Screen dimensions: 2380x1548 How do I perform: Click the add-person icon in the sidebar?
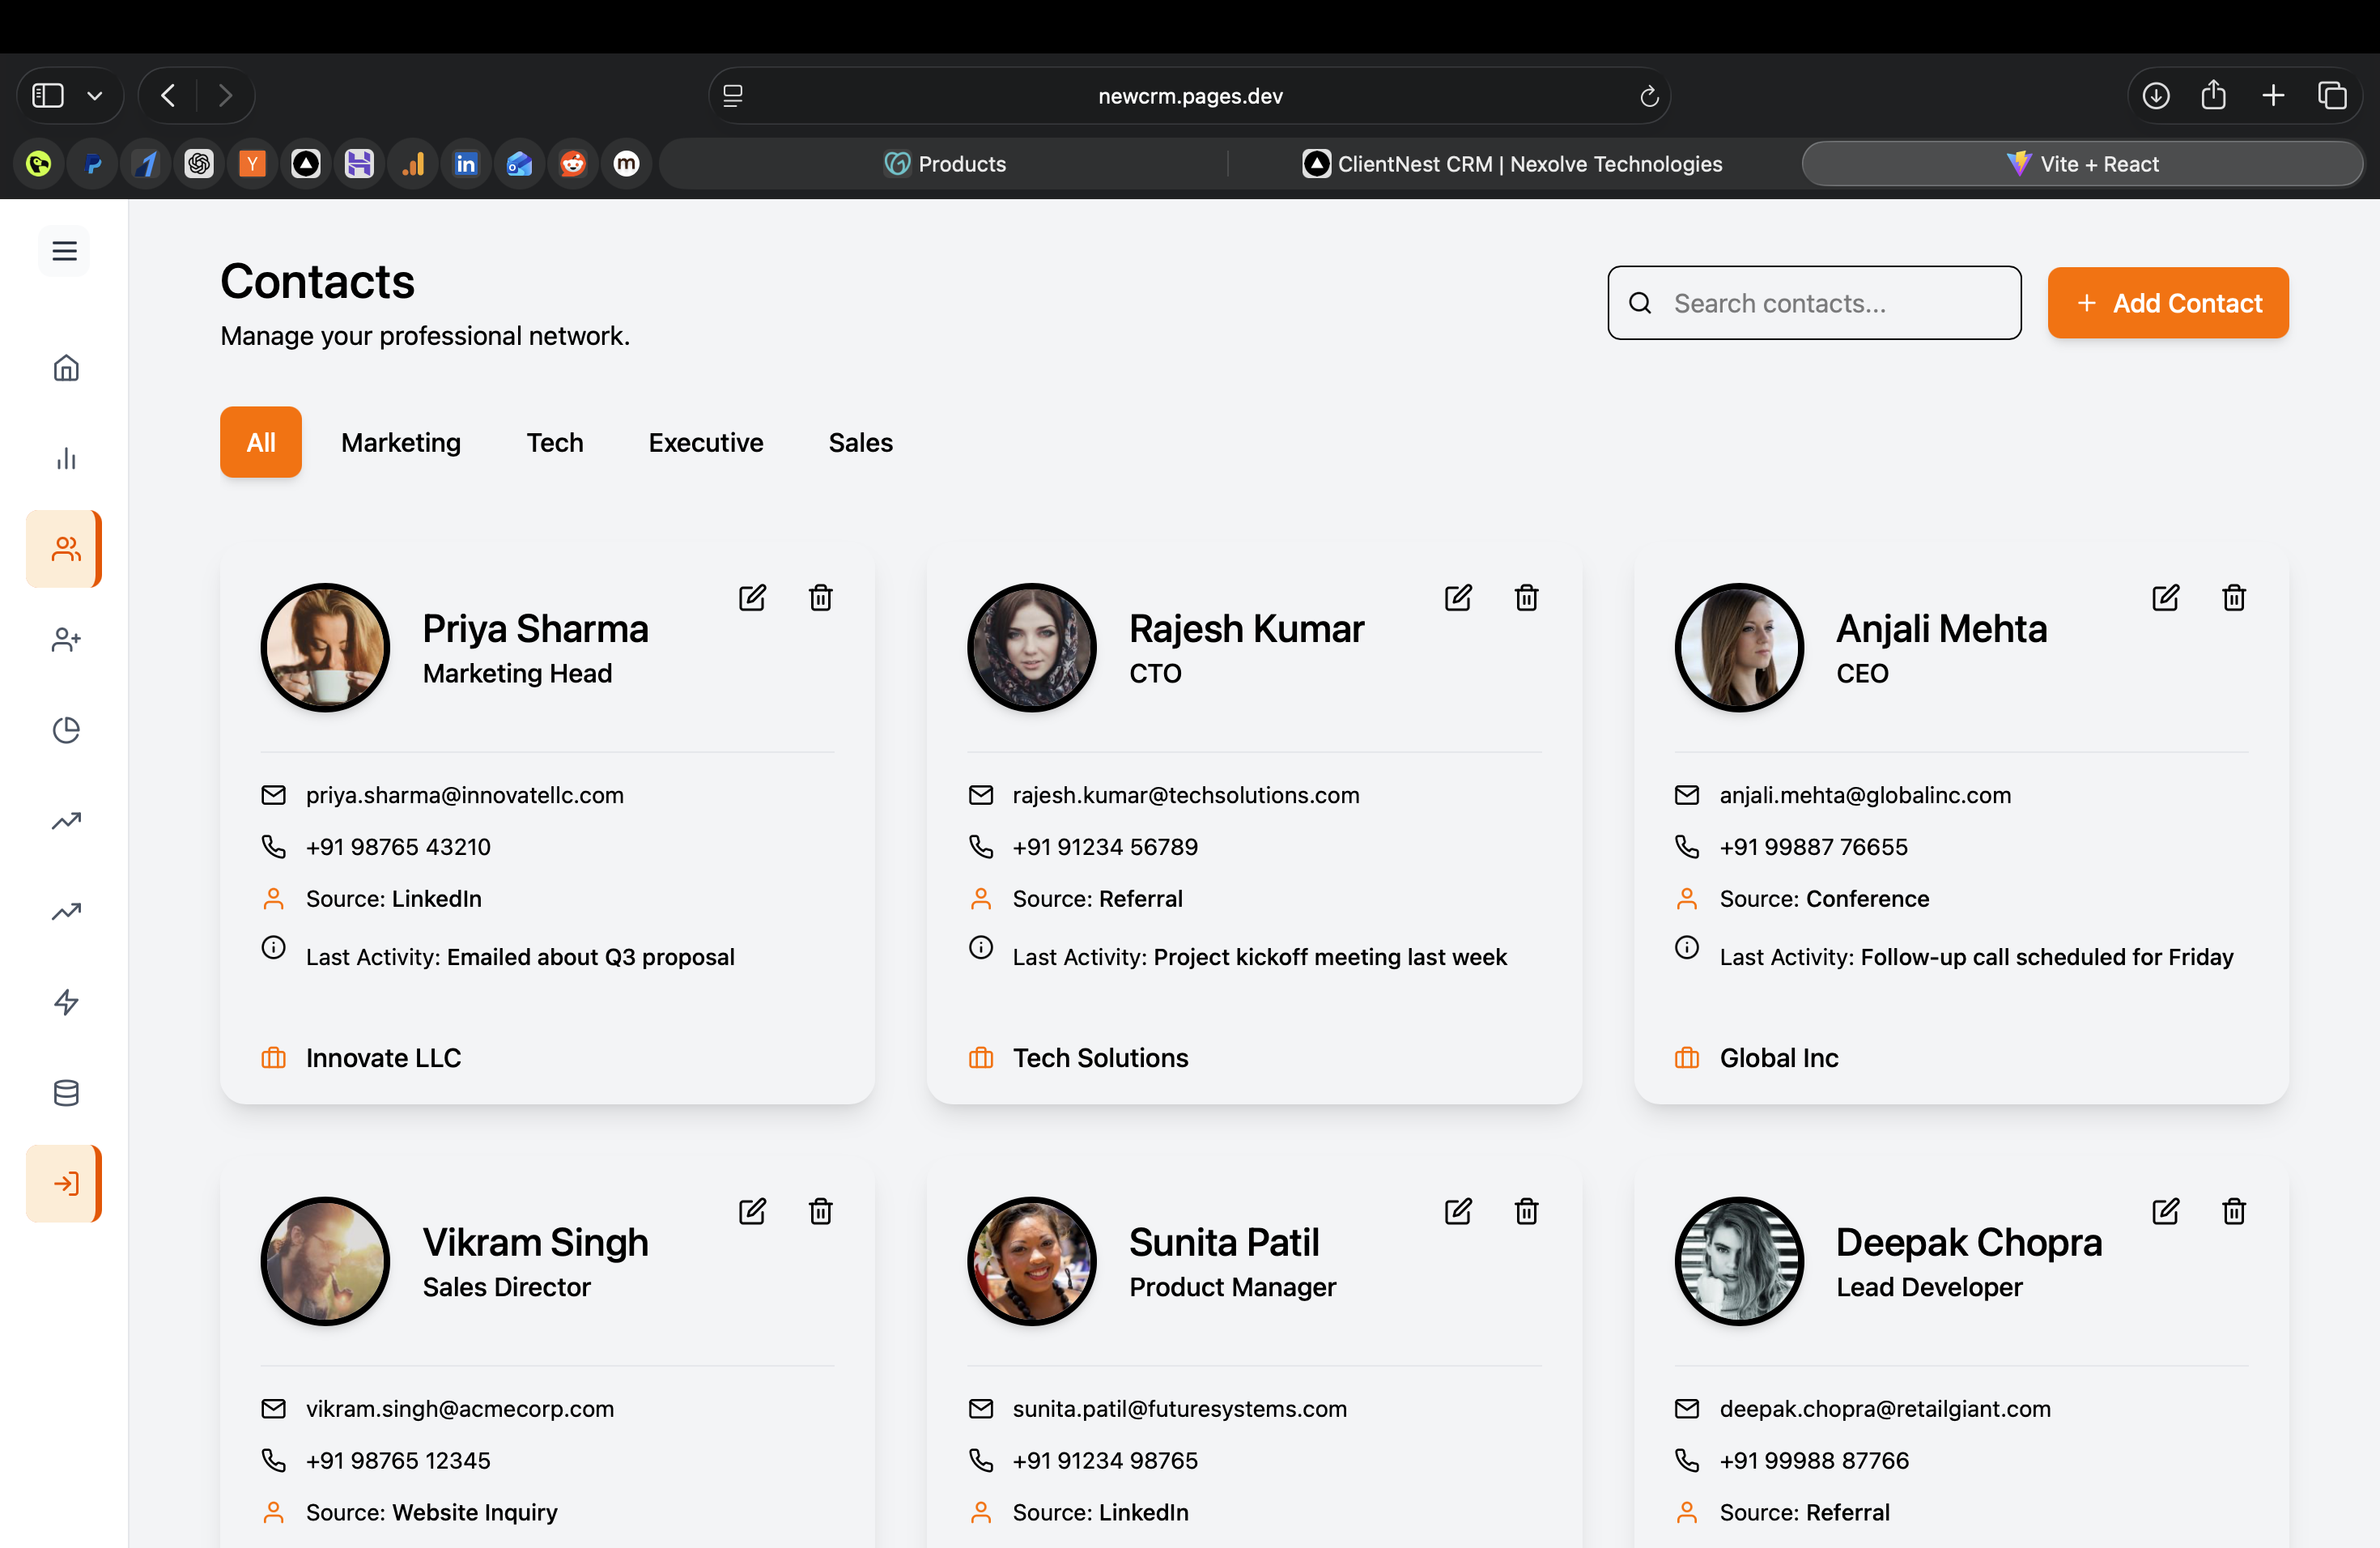point(65,640)
